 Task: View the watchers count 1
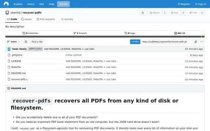pos(165,13)
